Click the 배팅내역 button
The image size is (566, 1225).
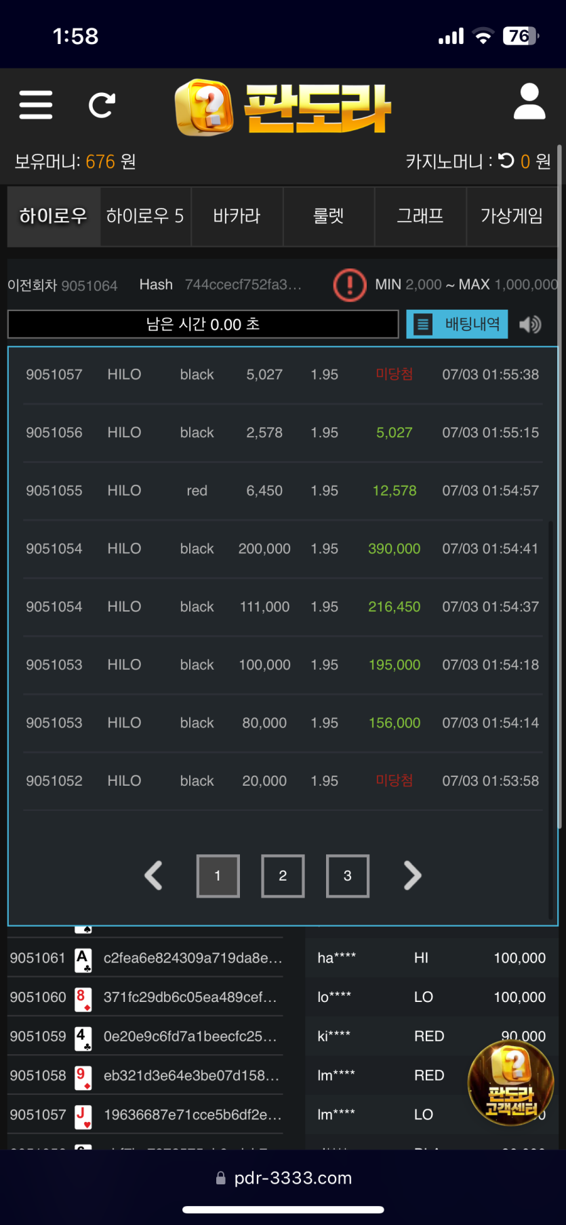(x=458, y=324)
